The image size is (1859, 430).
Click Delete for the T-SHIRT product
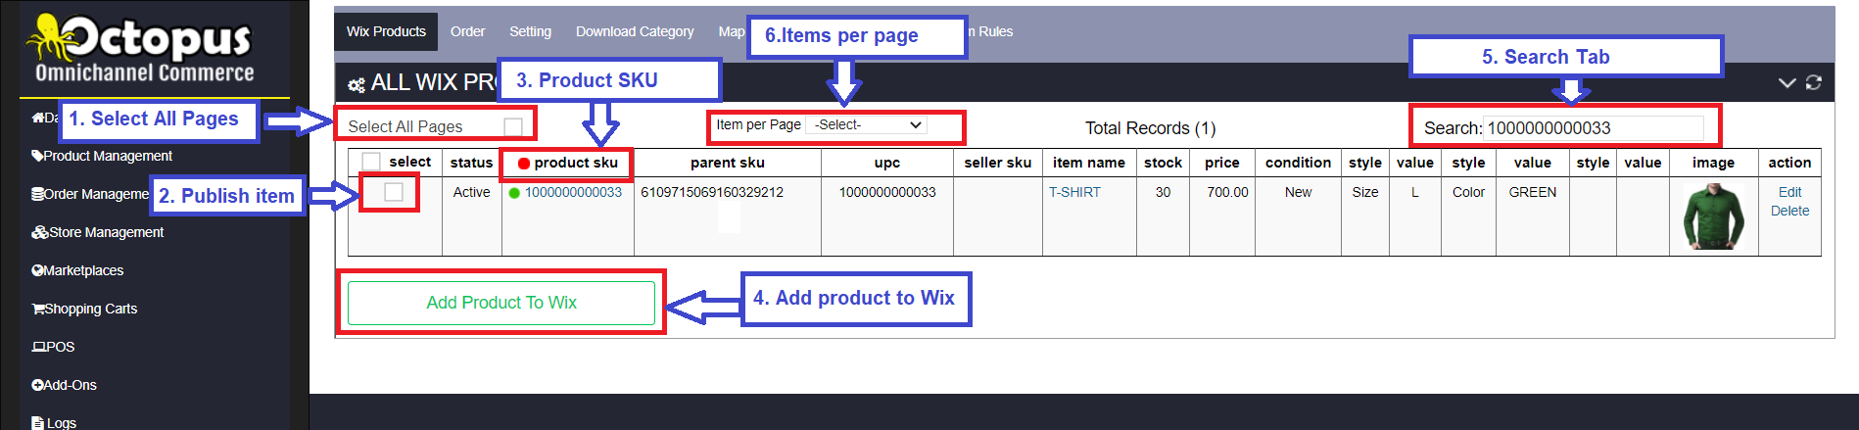coord(1789,211)
